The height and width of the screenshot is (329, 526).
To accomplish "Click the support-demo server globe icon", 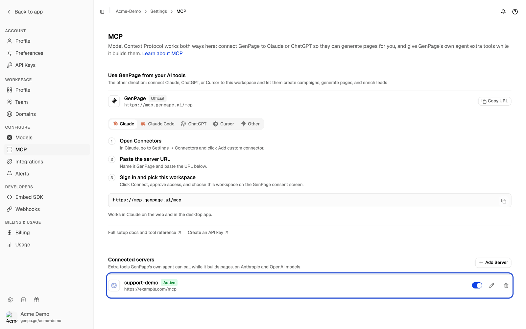I will [114, 286].
